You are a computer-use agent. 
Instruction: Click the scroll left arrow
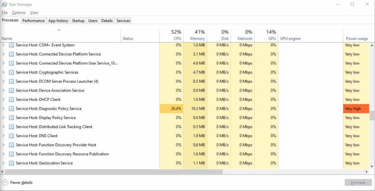[x=3, y=172]
